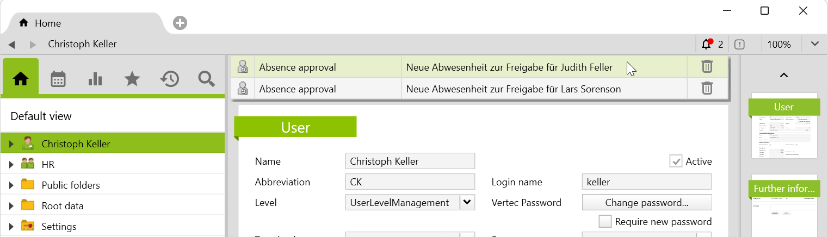Open the calendar view icon
The width and height of the screenshot is (828, 237).
click(x=58, y=79)
